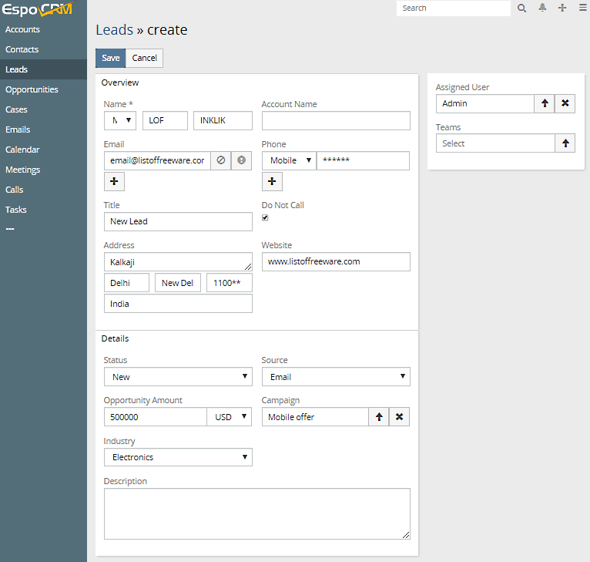Select a campaign with the arrow button

[379, 416]
